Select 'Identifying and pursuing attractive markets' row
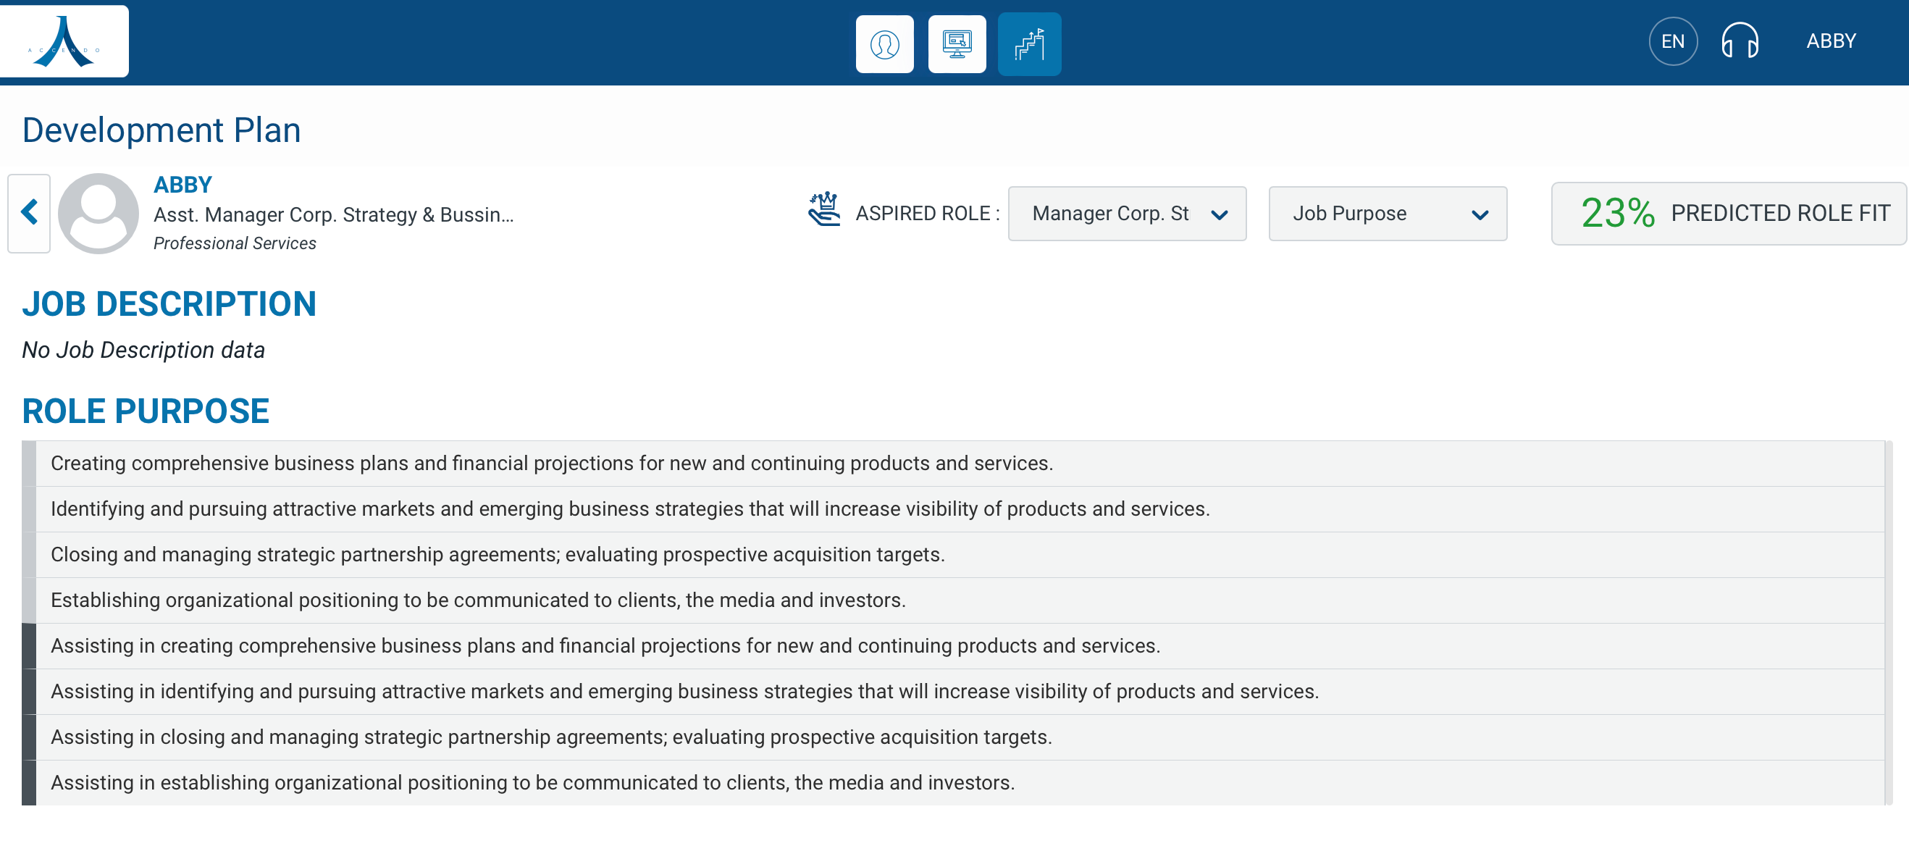The width and height of the screenshot is (1909, 846). coord(630,508)
